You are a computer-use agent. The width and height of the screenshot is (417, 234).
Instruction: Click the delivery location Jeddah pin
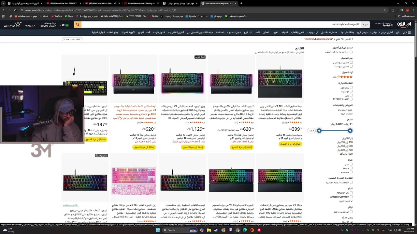coord(384,25)
